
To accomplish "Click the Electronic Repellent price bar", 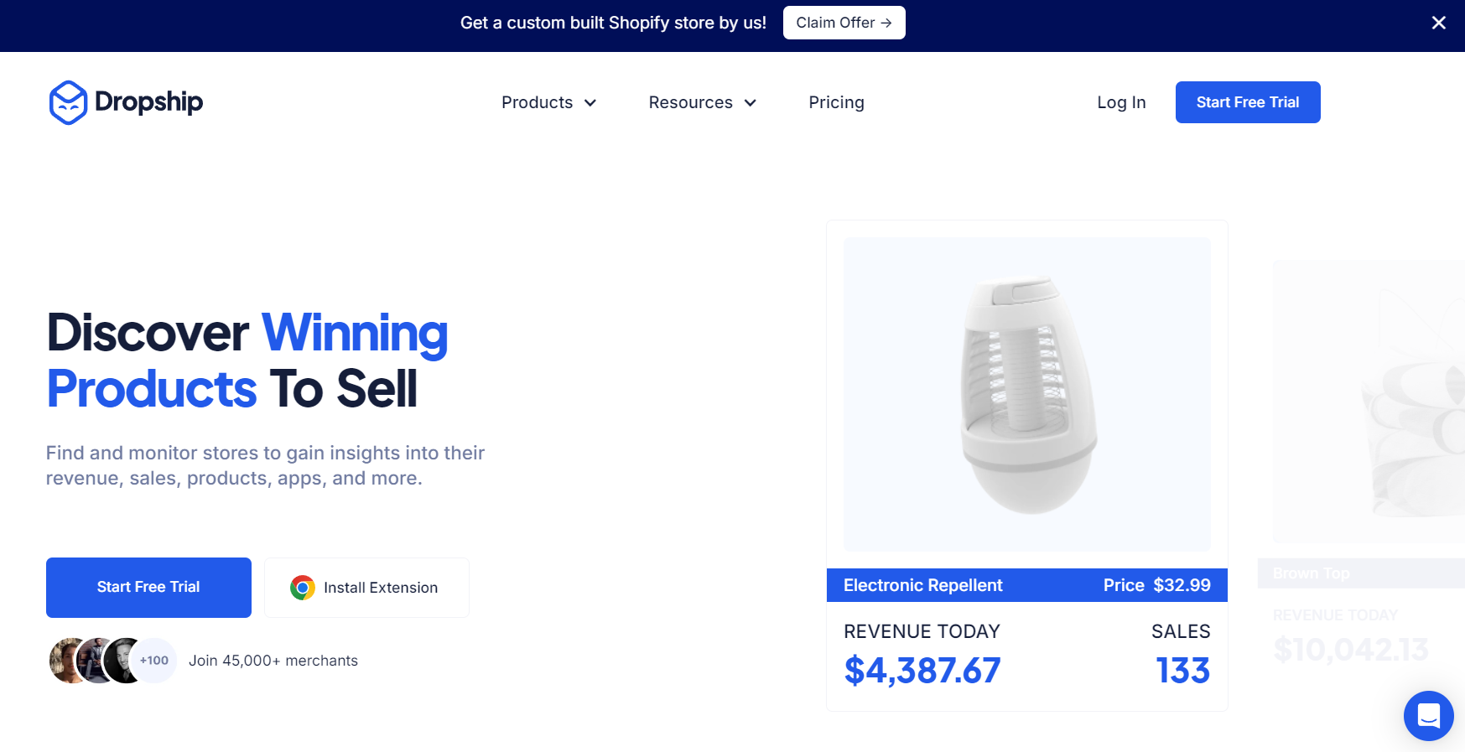I will tap(1027, 585).
